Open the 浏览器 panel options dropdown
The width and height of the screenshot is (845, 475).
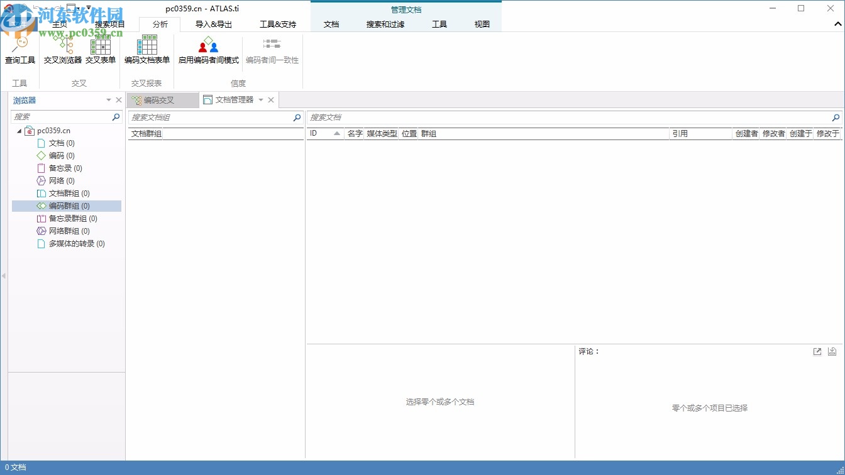[109, 100]
